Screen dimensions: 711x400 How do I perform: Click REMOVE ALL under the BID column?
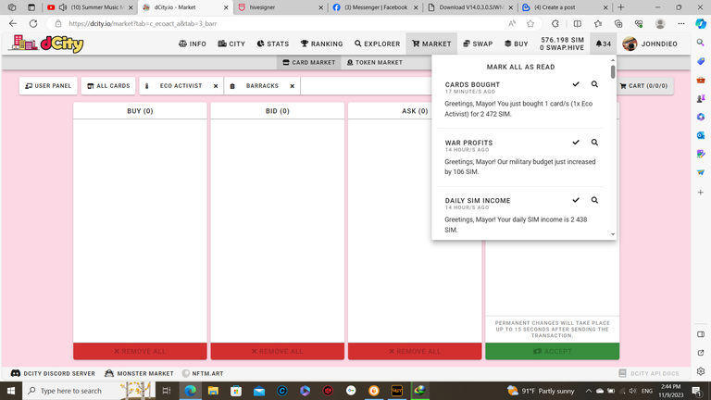[278, 352]
